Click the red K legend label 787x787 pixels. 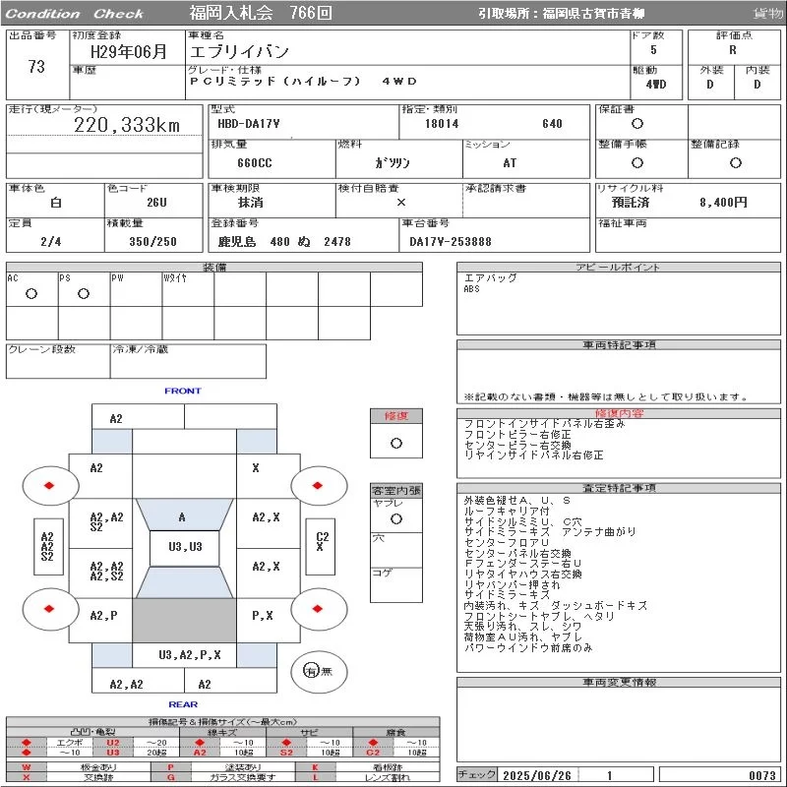(x=315, y=767)
